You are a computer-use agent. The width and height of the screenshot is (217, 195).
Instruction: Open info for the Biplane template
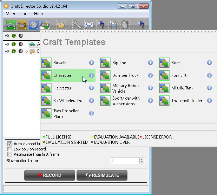150,63
